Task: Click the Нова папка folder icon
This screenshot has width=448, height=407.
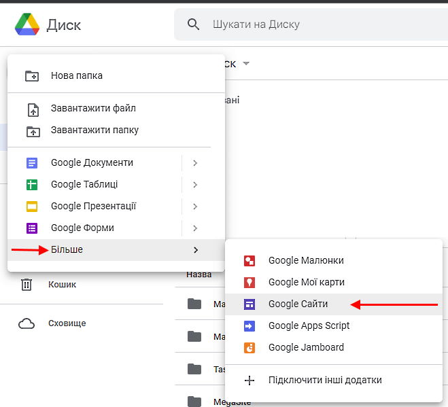Action: point(32,76)
